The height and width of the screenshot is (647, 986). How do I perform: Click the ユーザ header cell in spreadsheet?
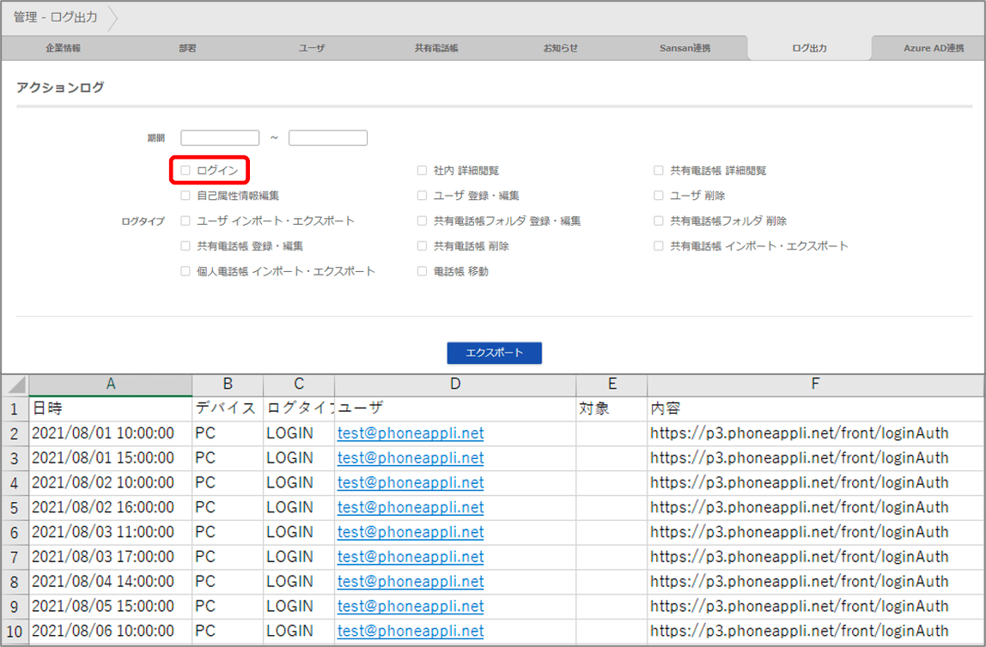(x=455, y=409)
